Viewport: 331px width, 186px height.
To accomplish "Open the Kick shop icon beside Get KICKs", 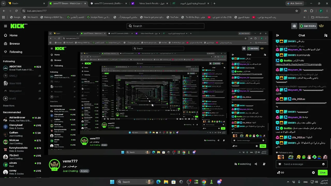I will 294,26.
